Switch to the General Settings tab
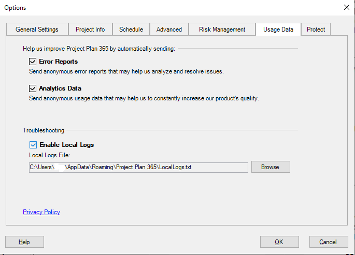The height and width of the screenshot is (255, 355). [36, 29]
